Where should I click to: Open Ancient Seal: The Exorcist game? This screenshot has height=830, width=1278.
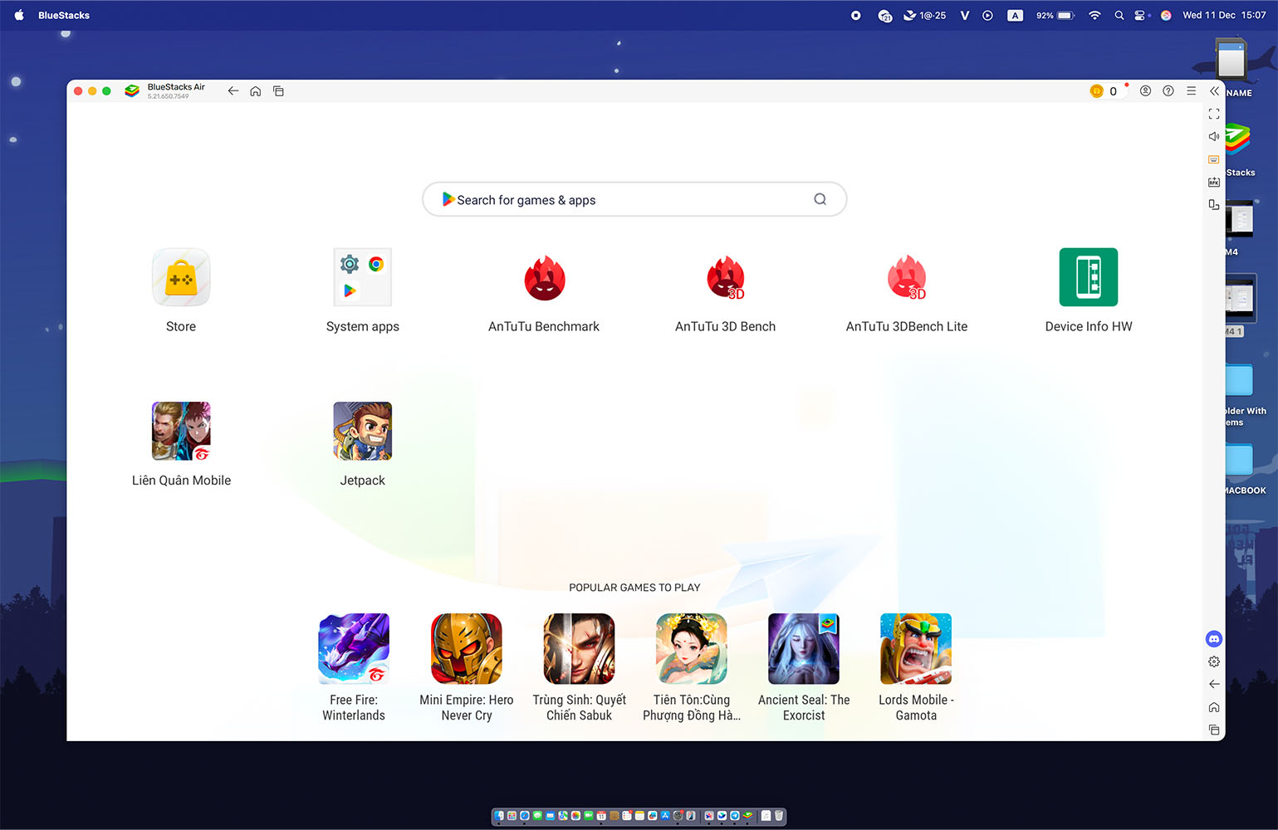tap(804, 648)
